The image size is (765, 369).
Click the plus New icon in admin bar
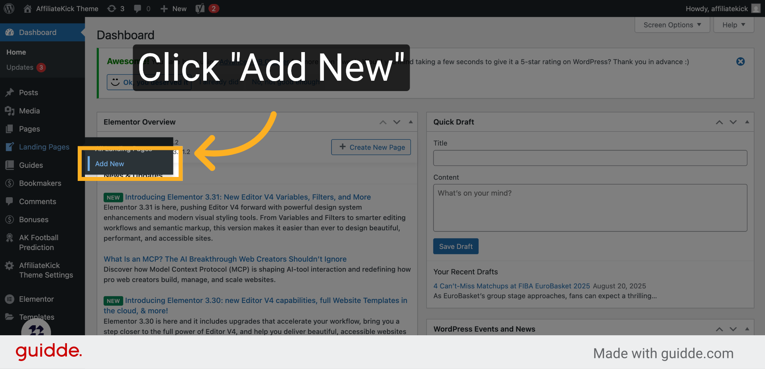[164, 8]
